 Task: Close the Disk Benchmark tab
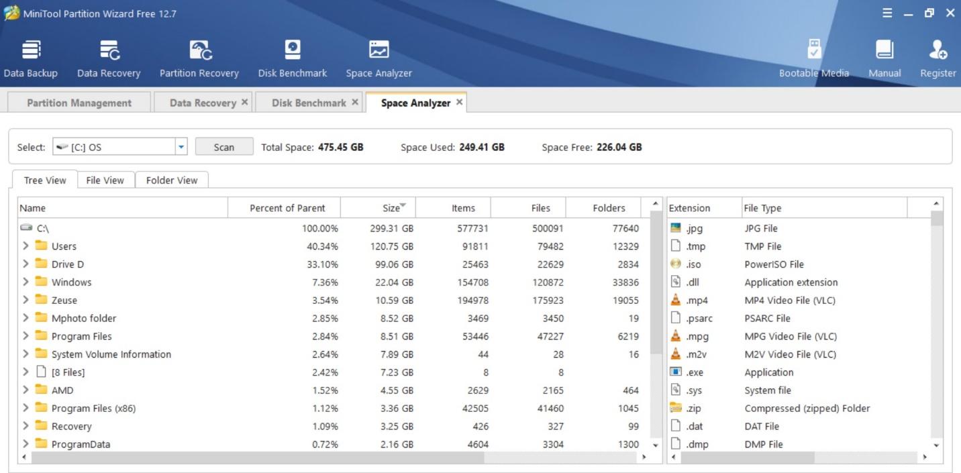(x=355, y=102)
